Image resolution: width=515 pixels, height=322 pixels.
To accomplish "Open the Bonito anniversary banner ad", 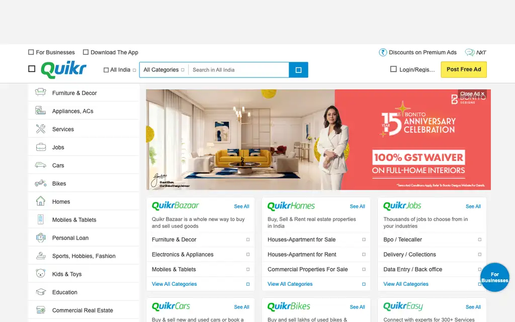I will 318,140.
